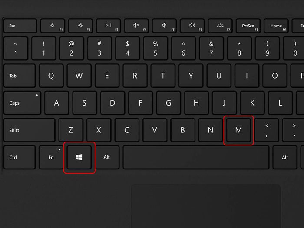Screen dimensions: 304x228
Task: Click the space bar
Action: point(196,157)
